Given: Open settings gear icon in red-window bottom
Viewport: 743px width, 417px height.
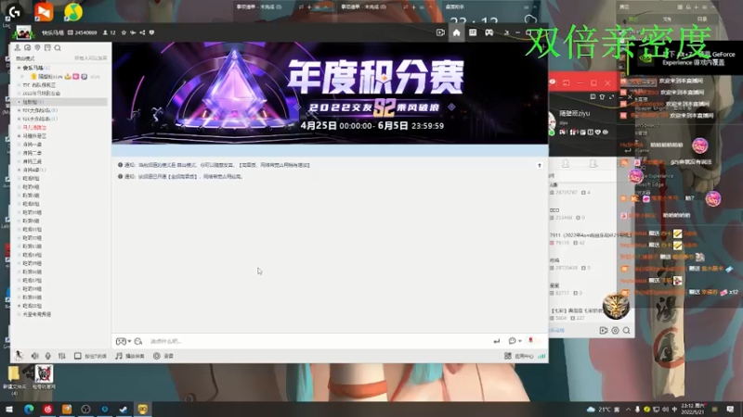Looking at the screenshot, I should click(x=615, y=331).
